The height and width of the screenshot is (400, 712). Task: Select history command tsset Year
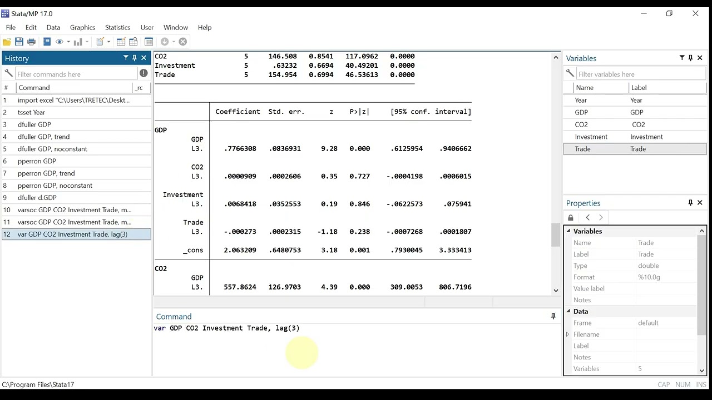click(76, 112)
